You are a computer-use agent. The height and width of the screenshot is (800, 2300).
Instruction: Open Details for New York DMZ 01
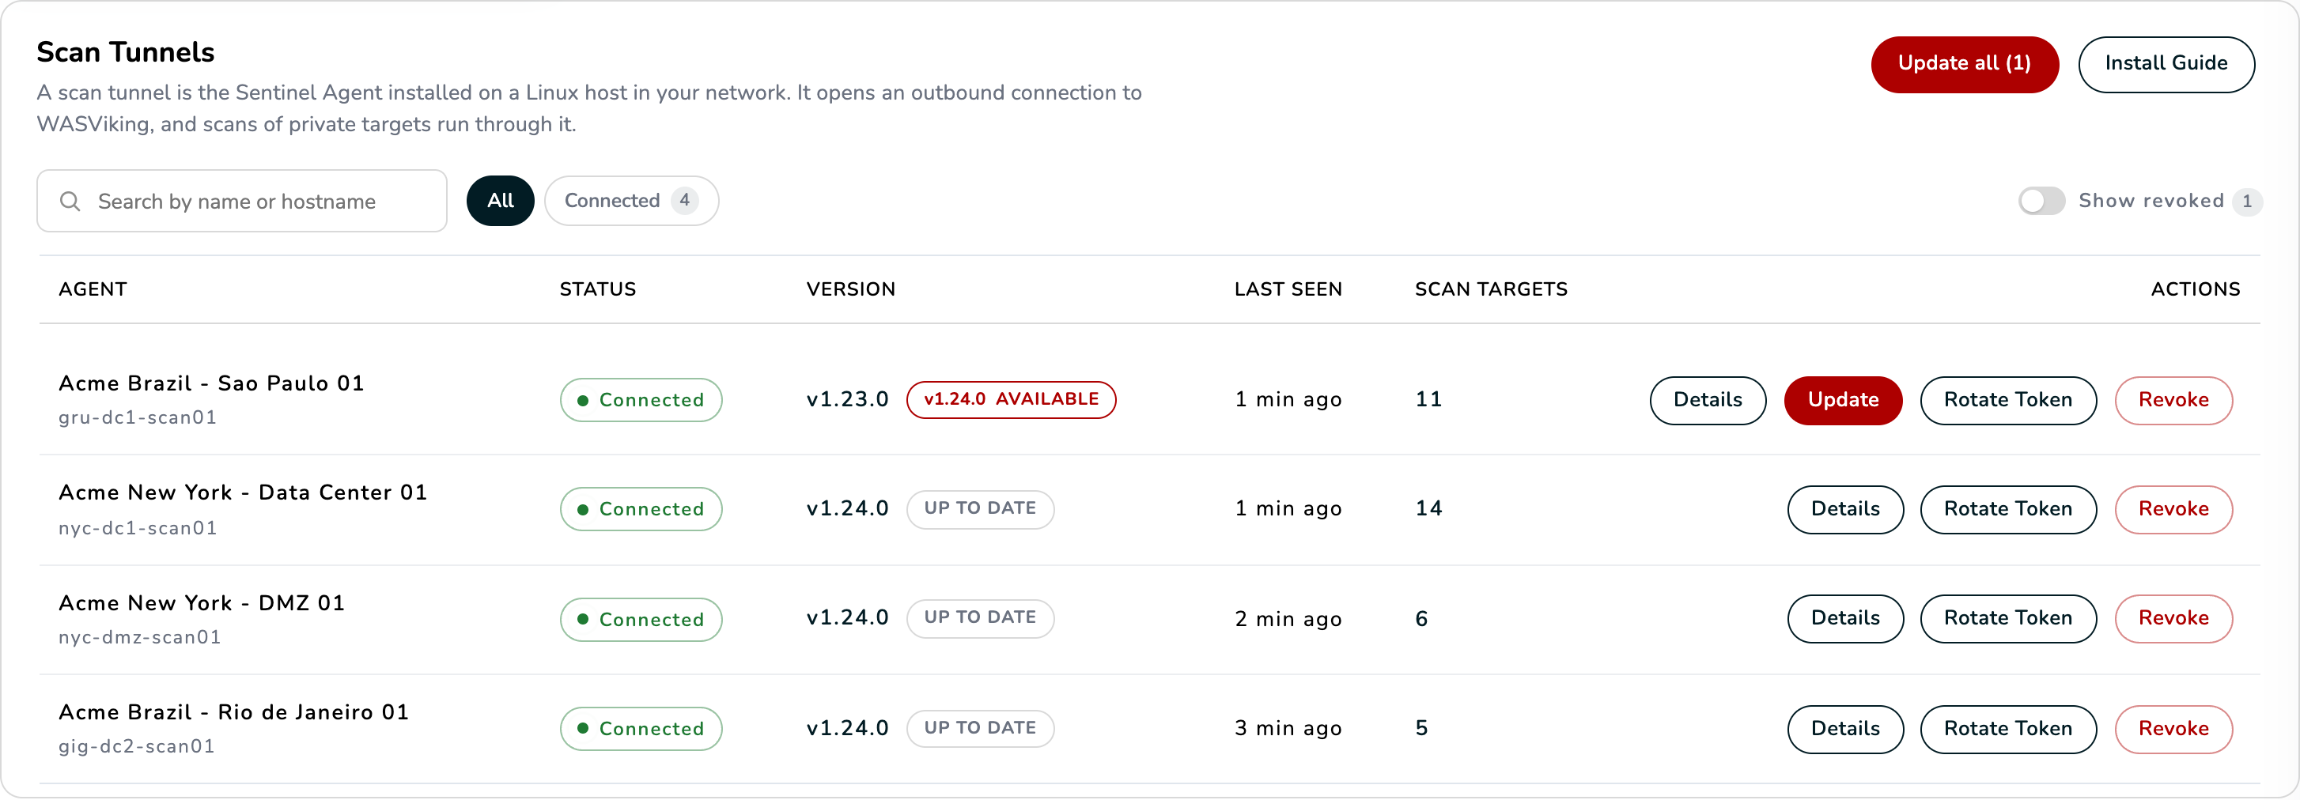pyautogui.click(x=1844, y=618)
